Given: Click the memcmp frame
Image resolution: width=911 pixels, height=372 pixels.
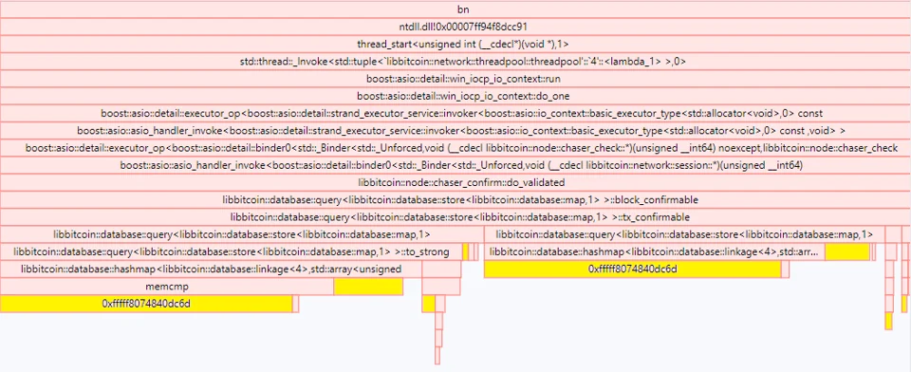Looking at the screenshot, I should tap(167, 288).
